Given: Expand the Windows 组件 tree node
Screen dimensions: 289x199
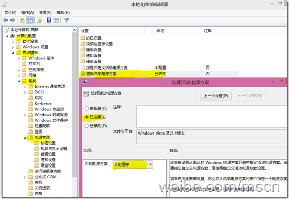Looking at the screenshot, I should click(x=19, y=58).
